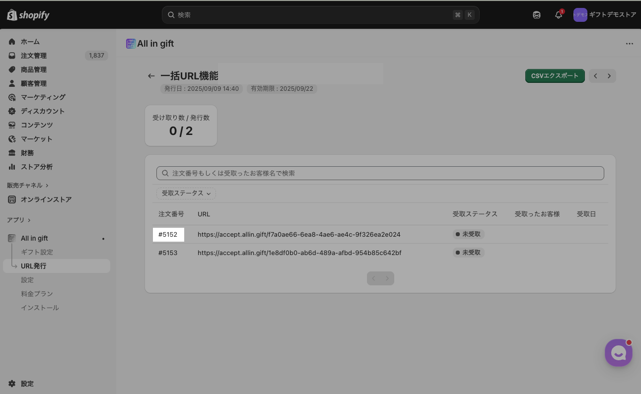
Task: Open the sidekick assistant icon in top bar
Action: (x=537, y=15)
